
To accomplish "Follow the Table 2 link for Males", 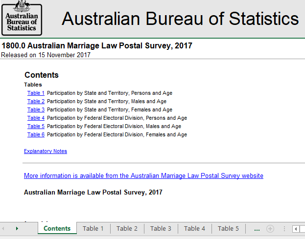I will [36, 101].
